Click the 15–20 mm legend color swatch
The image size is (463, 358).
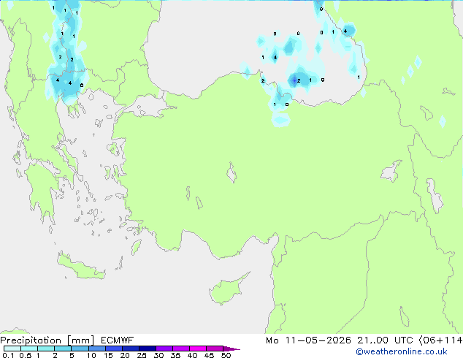point(114,349)
